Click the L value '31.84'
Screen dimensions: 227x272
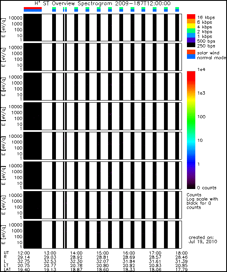129,261
